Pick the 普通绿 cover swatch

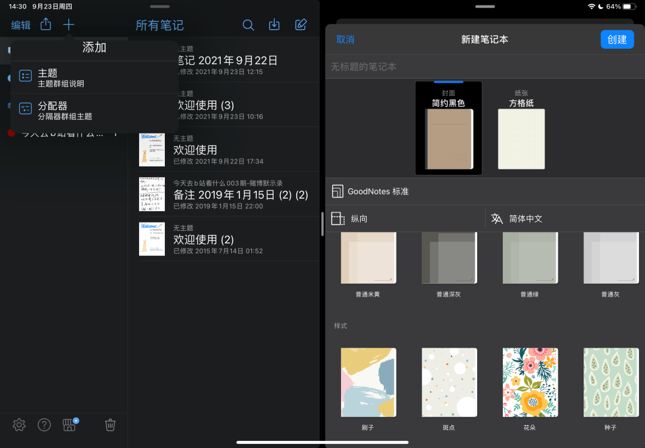coord(529,259)
